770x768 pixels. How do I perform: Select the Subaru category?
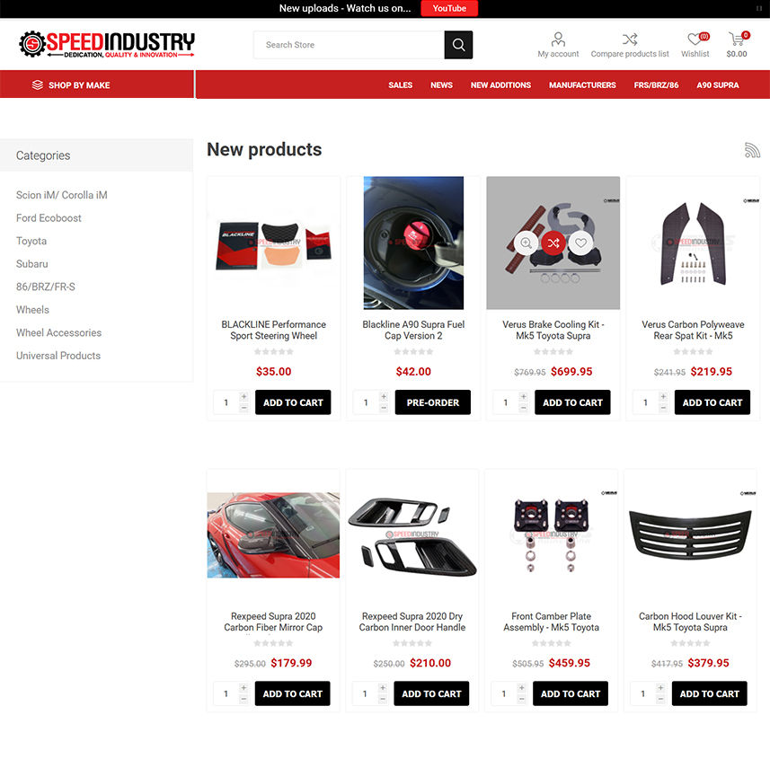tap(32, 264)
